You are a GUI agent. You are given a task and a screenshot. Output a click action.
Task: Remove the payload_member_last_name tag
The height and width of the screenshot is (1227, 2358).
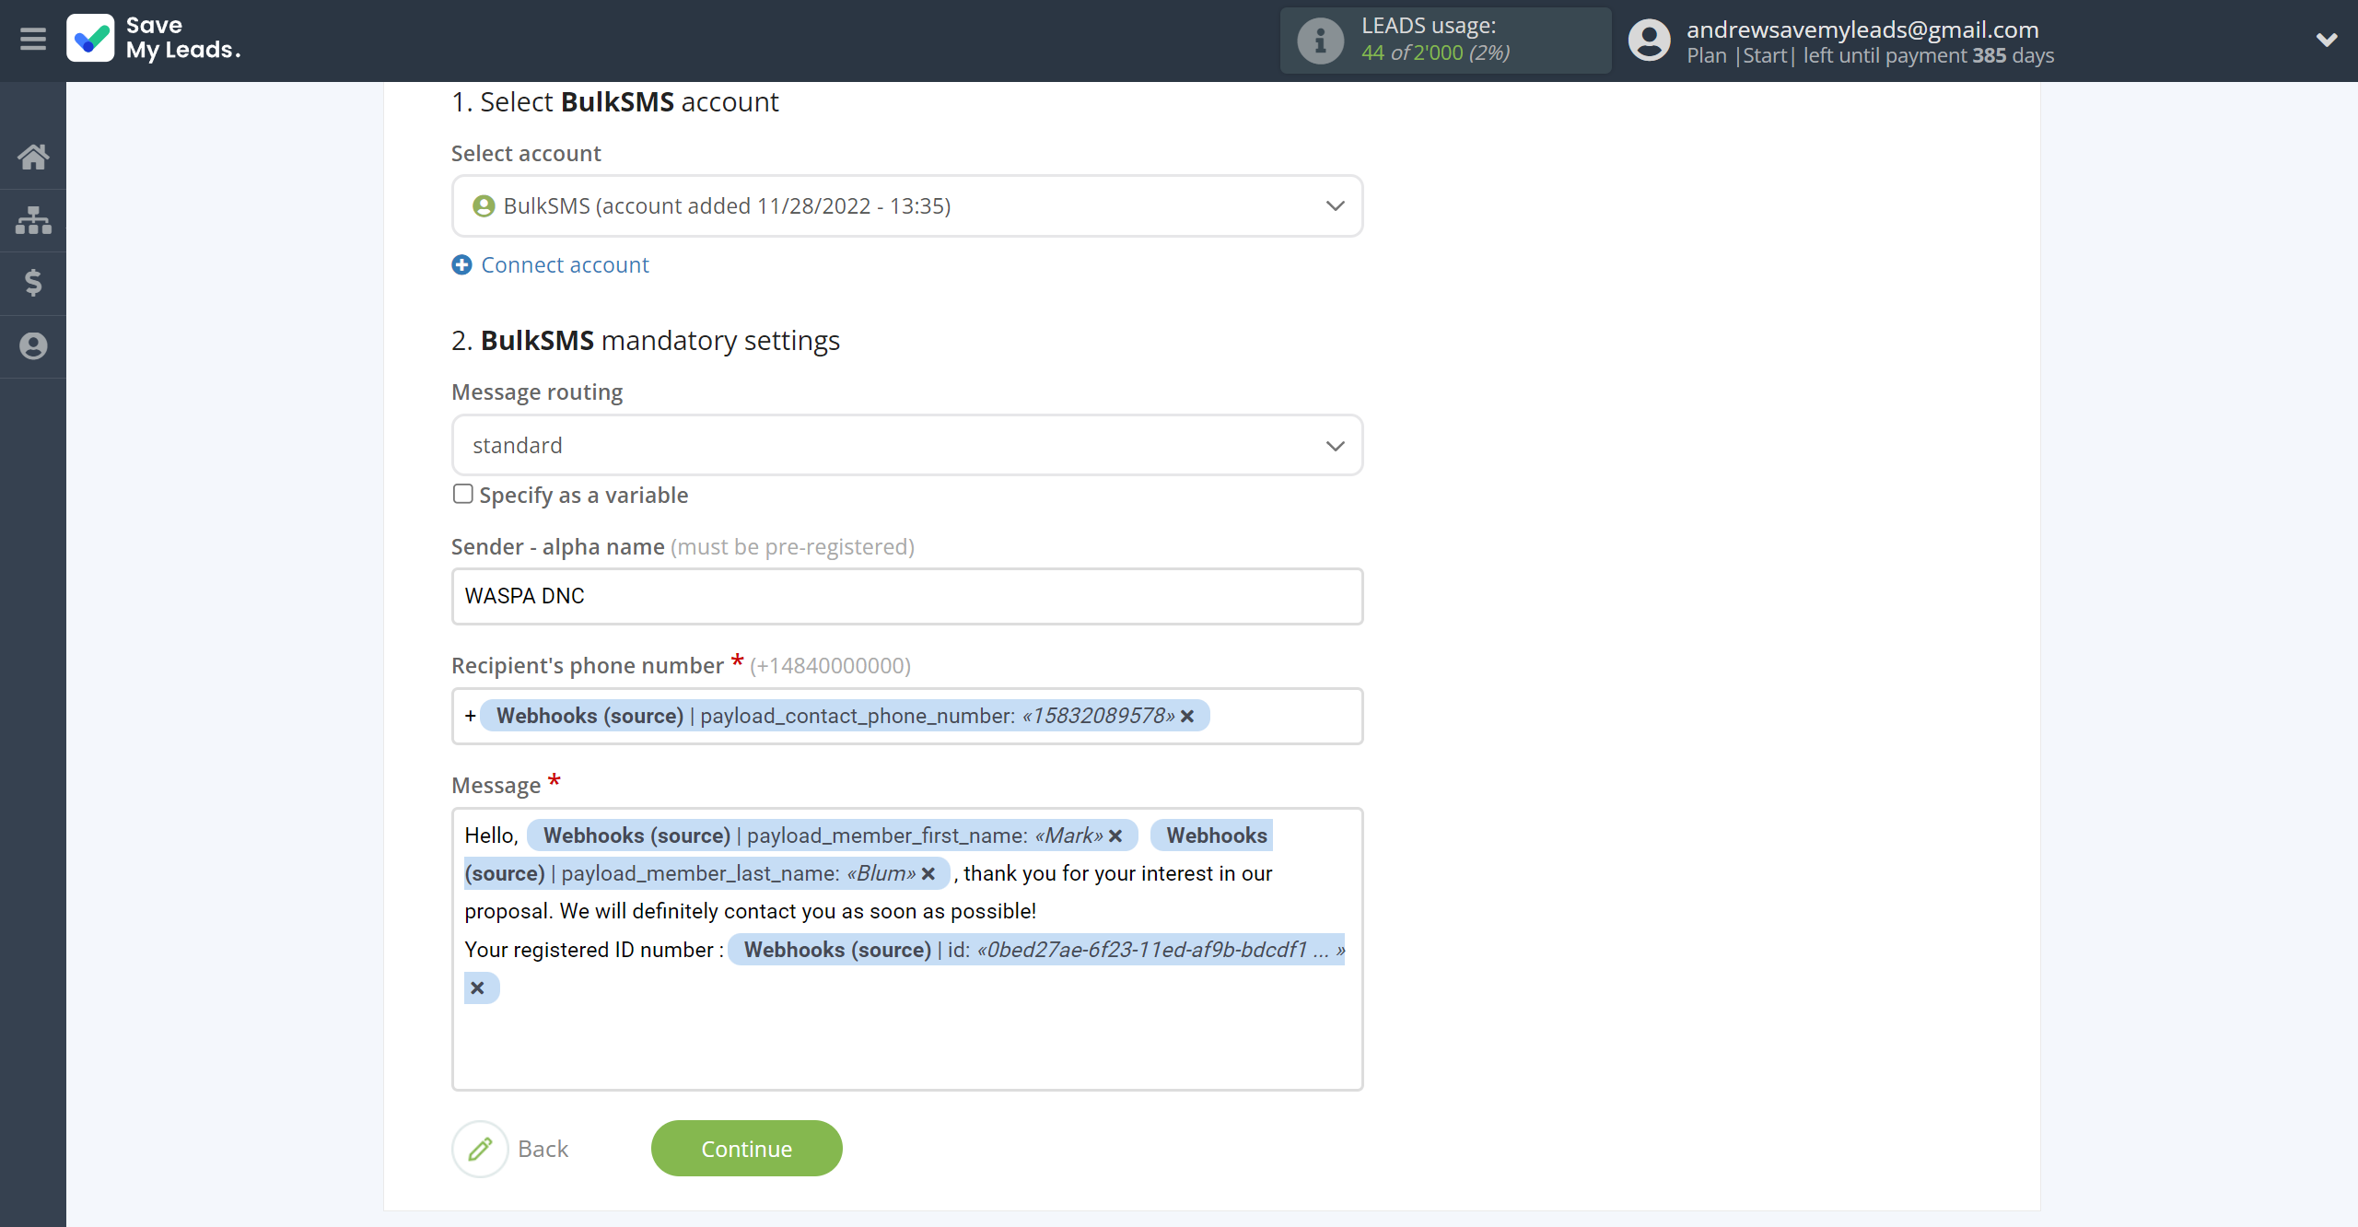[928, 874]
